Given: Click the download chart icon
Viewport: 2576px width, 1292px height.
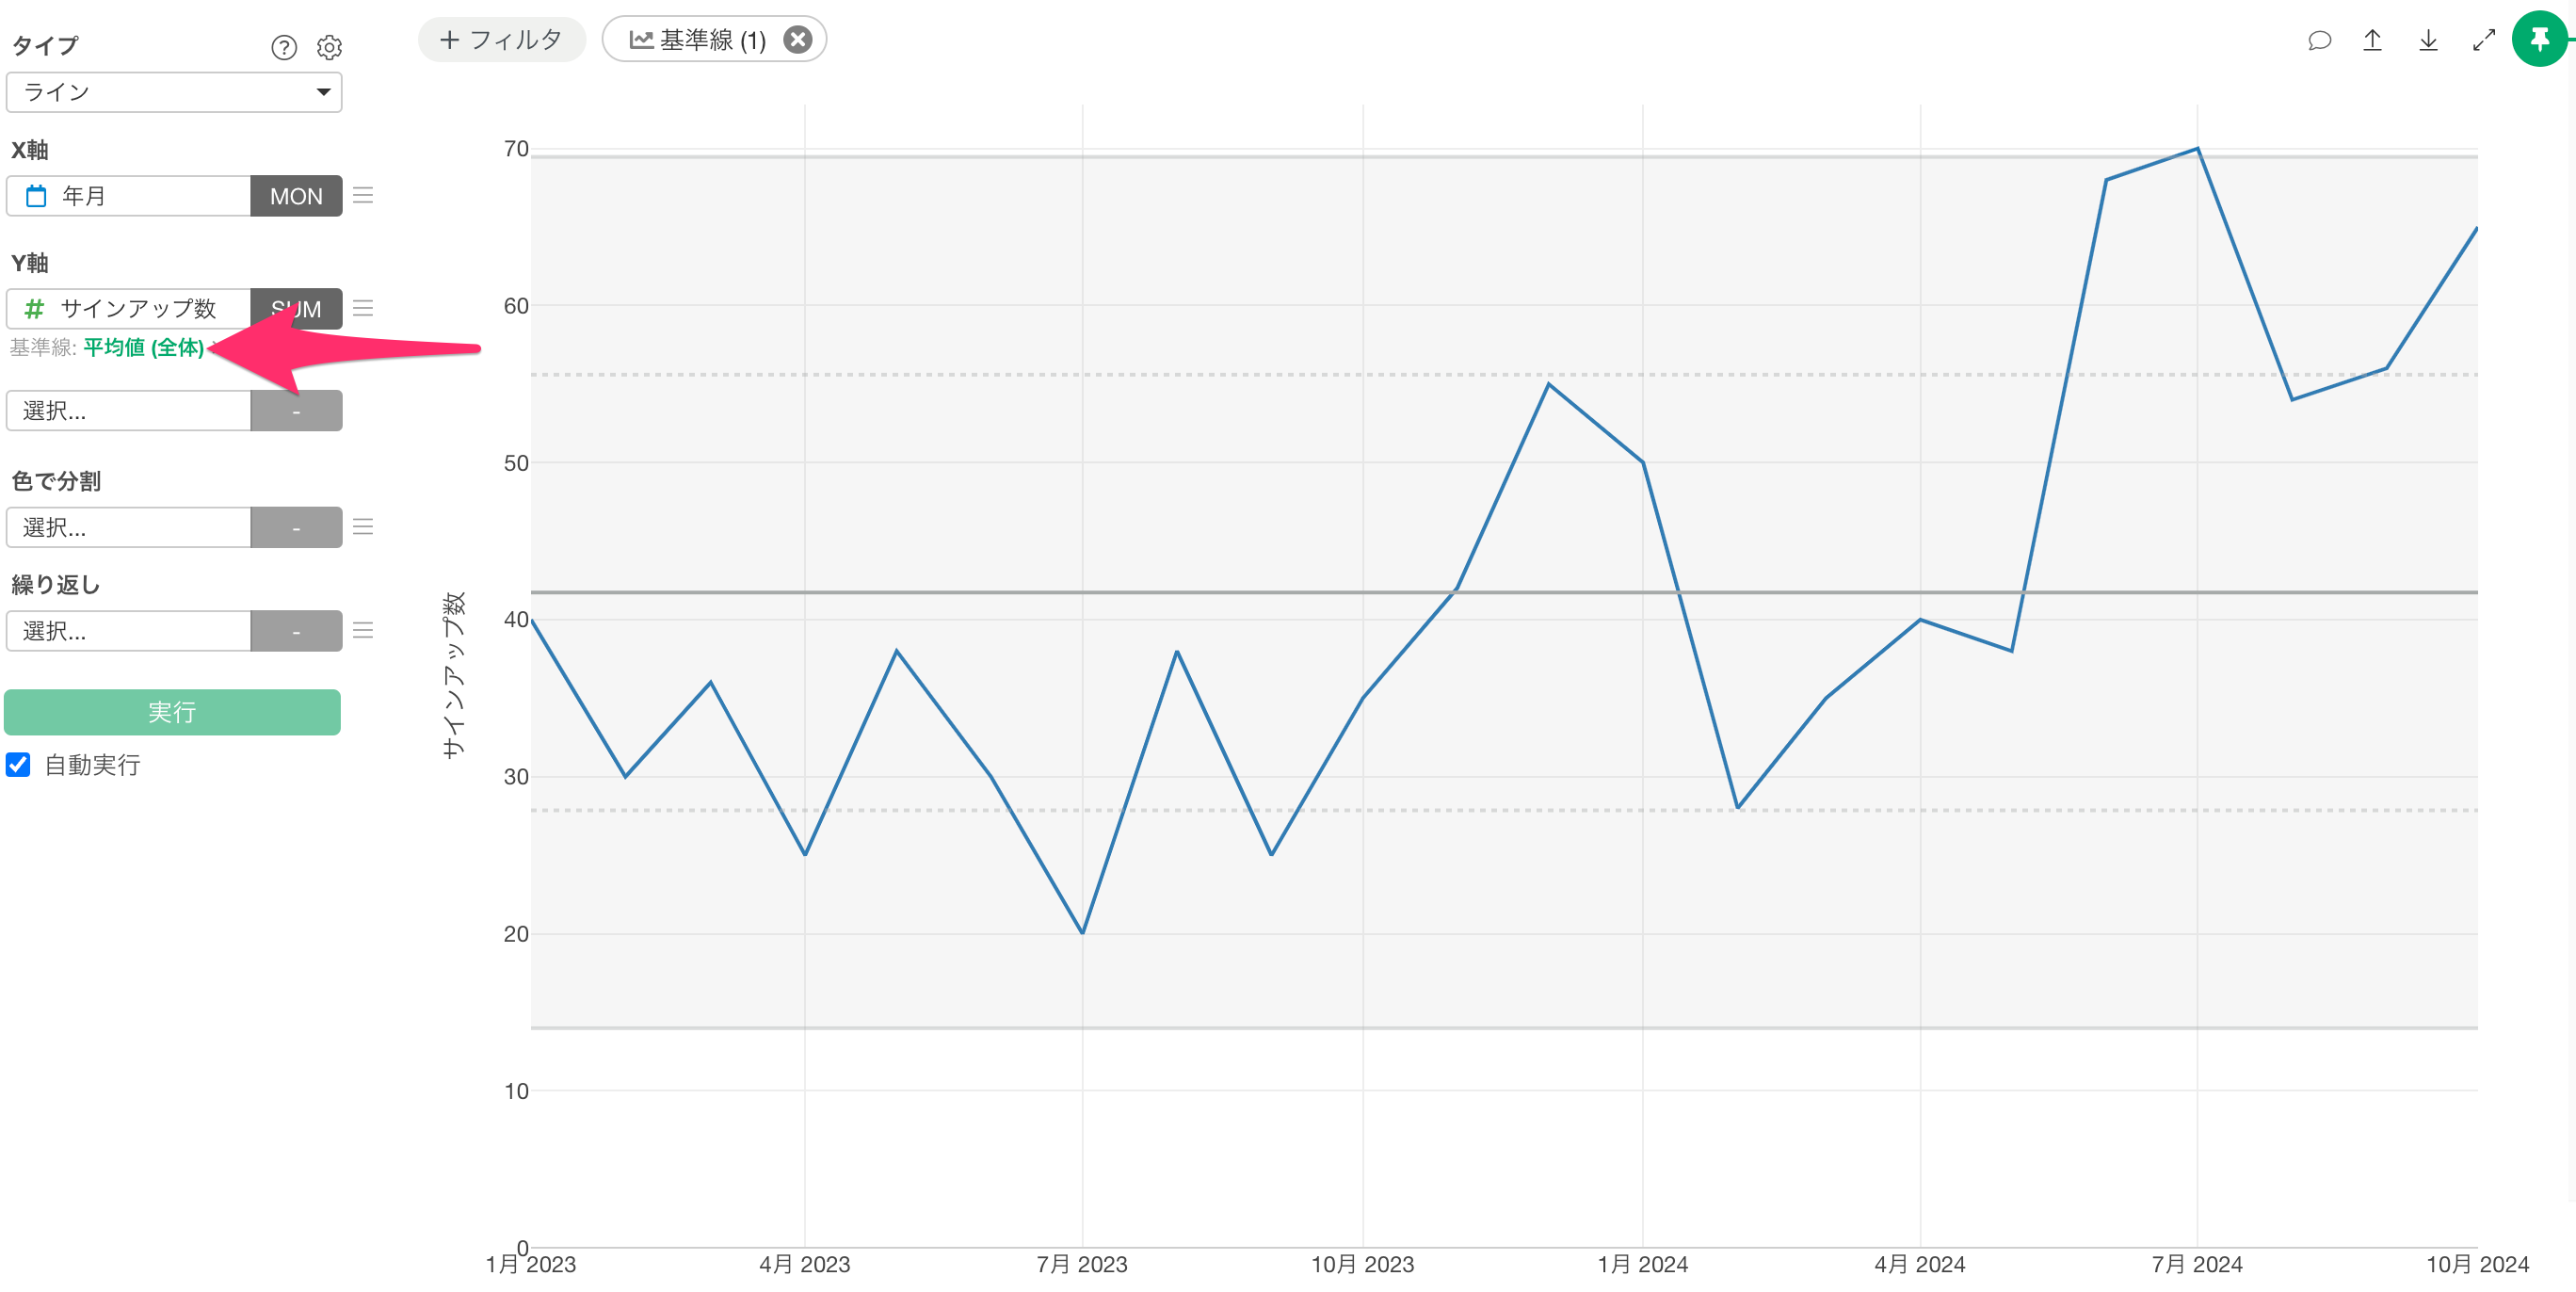Looking at the screenshot, I should click(x=2428, y=40).
